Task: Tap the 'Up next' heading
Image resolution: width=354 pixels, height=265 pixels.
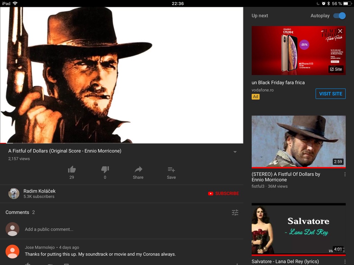Action: [x=260, y=16]
